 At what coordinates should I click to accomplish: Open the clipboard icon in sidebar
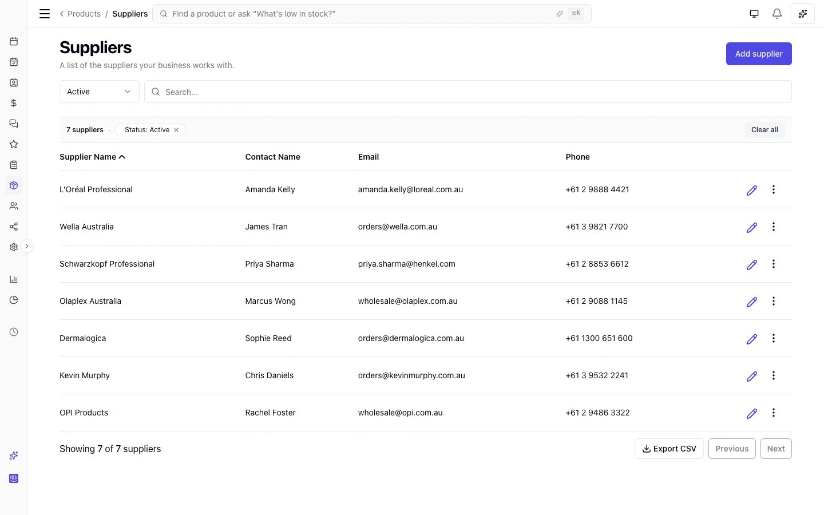[14, 165]
